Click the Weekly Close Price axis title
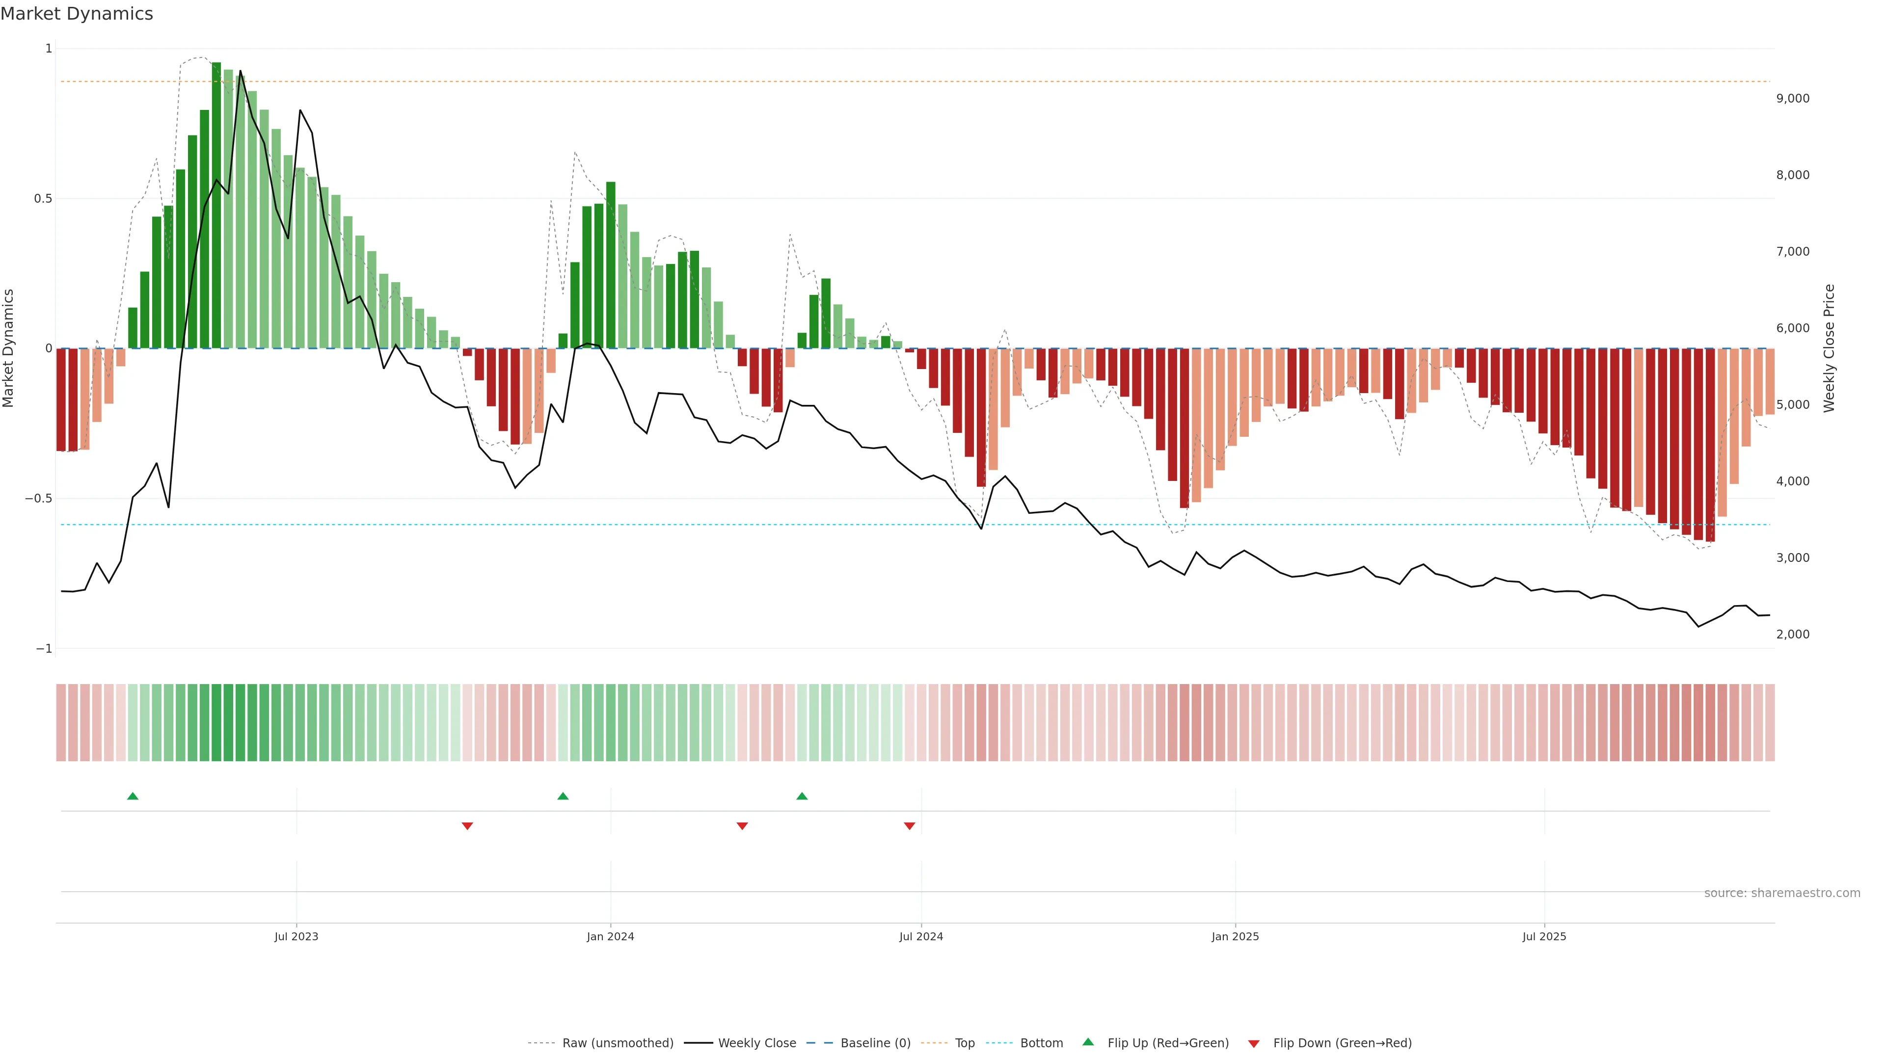 (x=1829, y=348)
